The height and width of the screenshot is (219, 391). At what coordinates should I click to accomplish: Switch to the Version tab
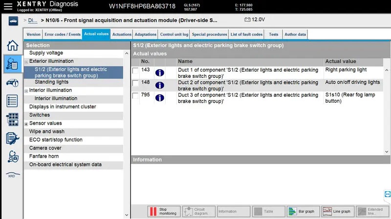point(33,34)
